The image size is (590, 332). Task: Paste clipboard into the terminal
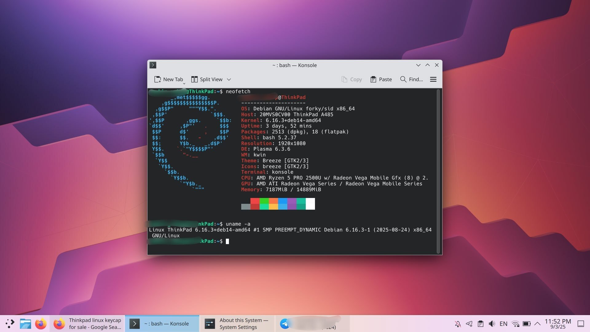point(381,79)
